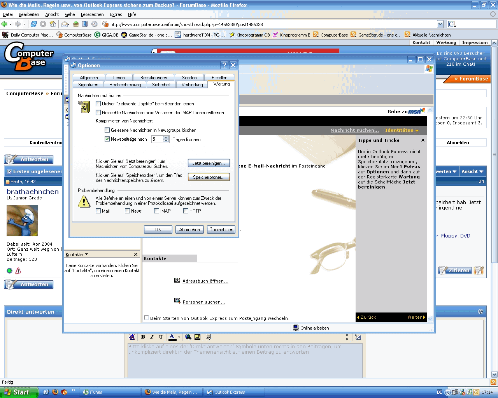
Task: Click the iTunes taskbar button
Action: tap(109, 392)
